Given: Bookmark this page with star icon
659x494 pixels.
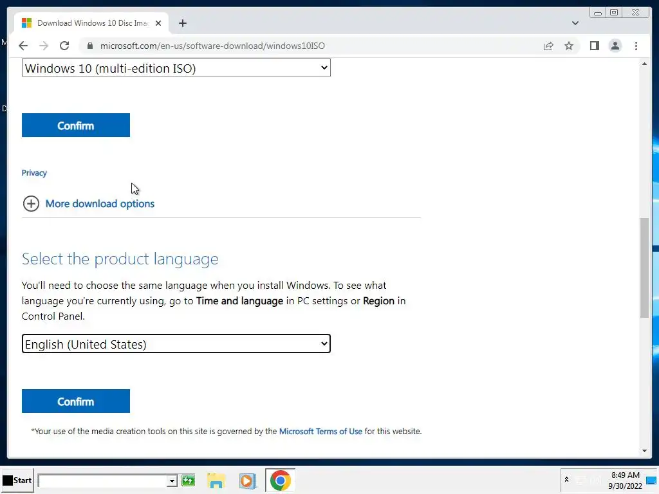Looking at the screenshot, I should coord(569,46).
